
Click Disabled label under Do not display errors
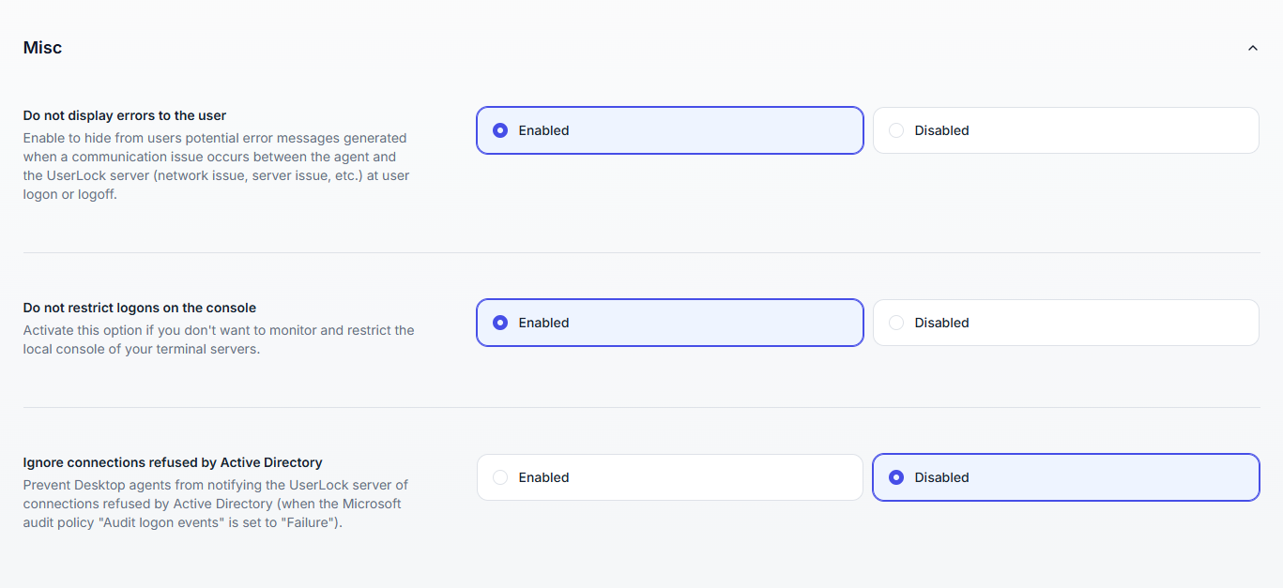point(941,130)
